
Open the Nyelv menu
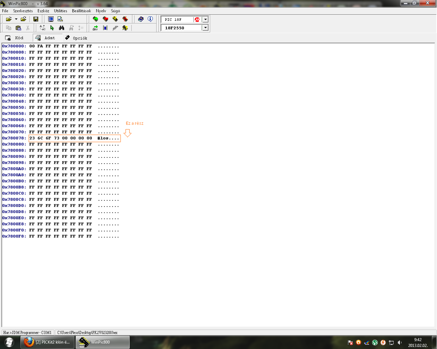(101, 11)
